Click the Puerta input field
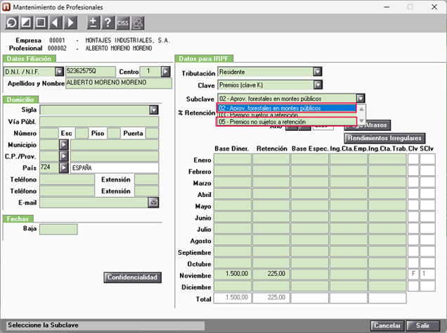The image size is (447, 333). click(x=153, y=133)
